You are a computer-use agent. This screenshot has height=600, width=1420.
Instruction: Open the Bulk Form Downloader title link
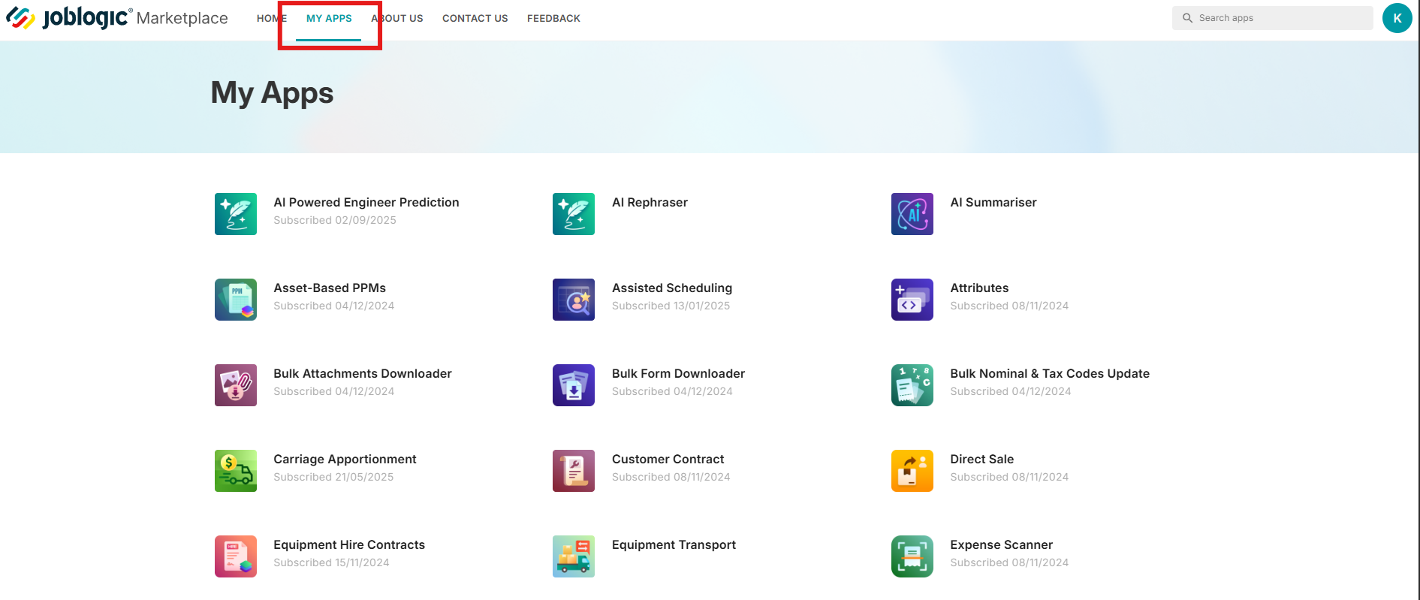pyautogui.click(x=678, y=373)
